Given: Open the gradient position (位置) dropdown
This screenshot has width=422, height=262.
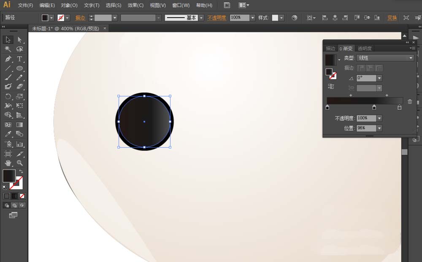Looking at the screenshot, I should [379, 128].
